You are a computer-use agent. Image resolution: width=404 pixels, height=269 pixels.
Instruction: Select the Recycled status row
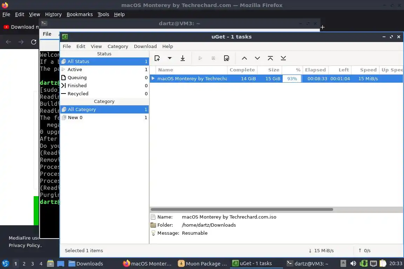105,94
